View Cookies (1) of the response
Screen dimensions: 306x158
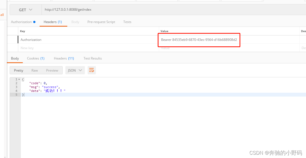tap(36, 58)
